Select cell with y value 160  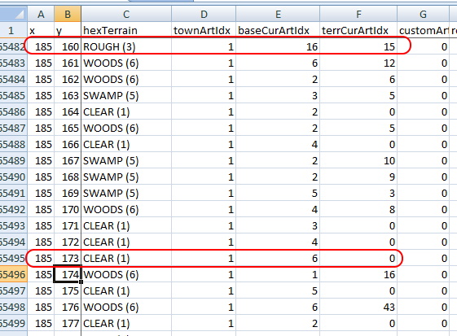click(x=68, y=46)
